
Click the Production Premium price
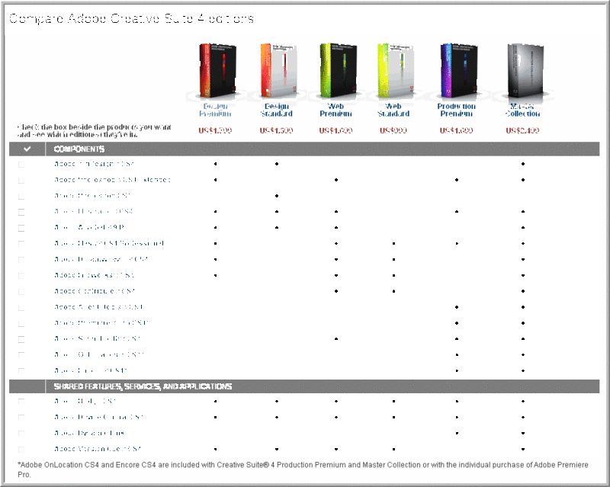tap(456, 130)
